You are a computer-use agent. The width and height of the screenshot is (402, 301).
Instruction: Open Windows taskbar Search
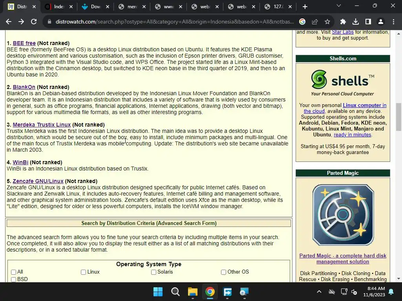pyautogui.click(x=175, y=292)
